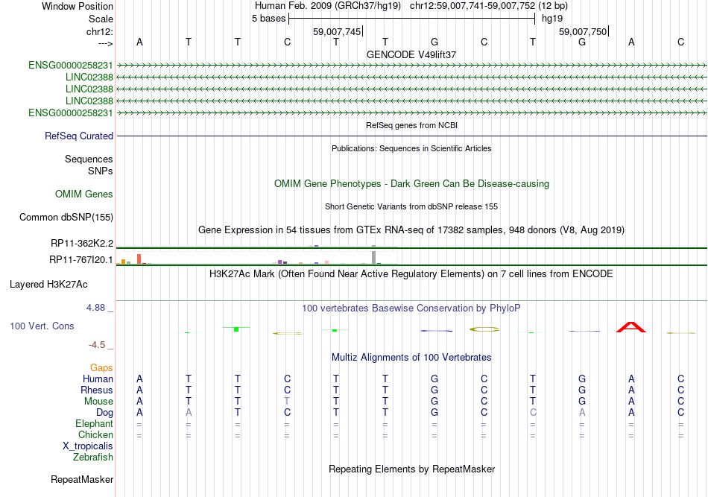Click the 59,007,750 ruler coordinate
708x497 pixels.
coord(583,31)
